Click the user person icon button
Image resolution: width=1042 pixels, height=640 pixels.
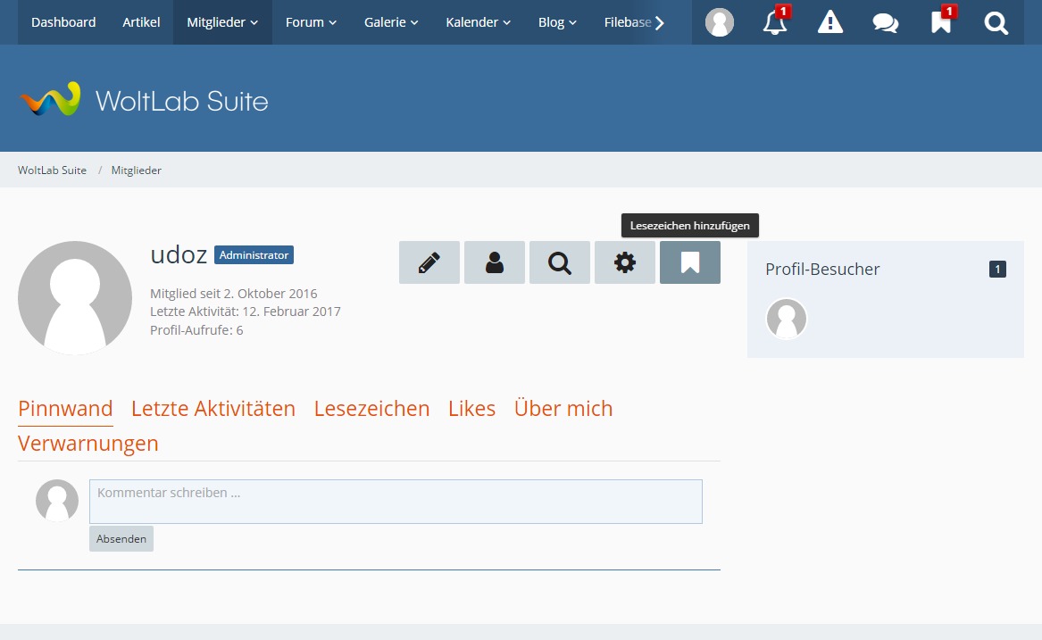point(495,262)
